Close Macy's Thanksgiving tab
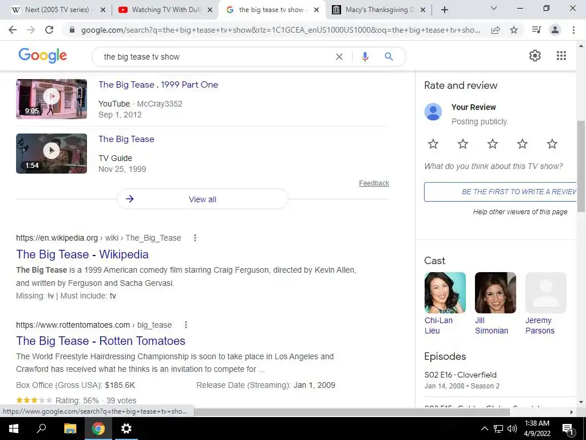This screenshot has width=586, height=440. (x=423, y=10)
